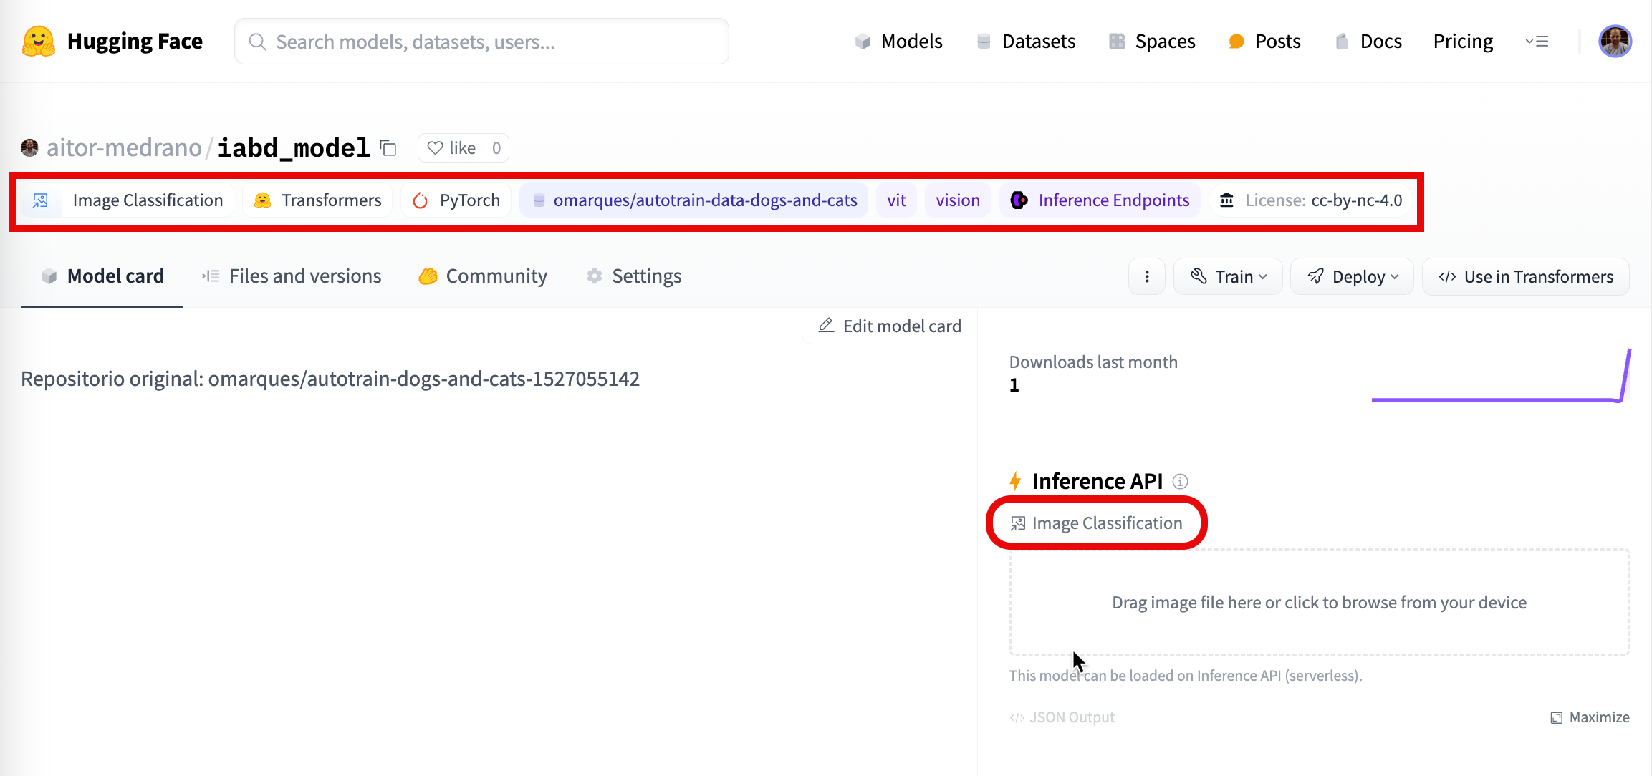Click the Transformers library tag
1652x776 pixels.
[x=317, y=200]
